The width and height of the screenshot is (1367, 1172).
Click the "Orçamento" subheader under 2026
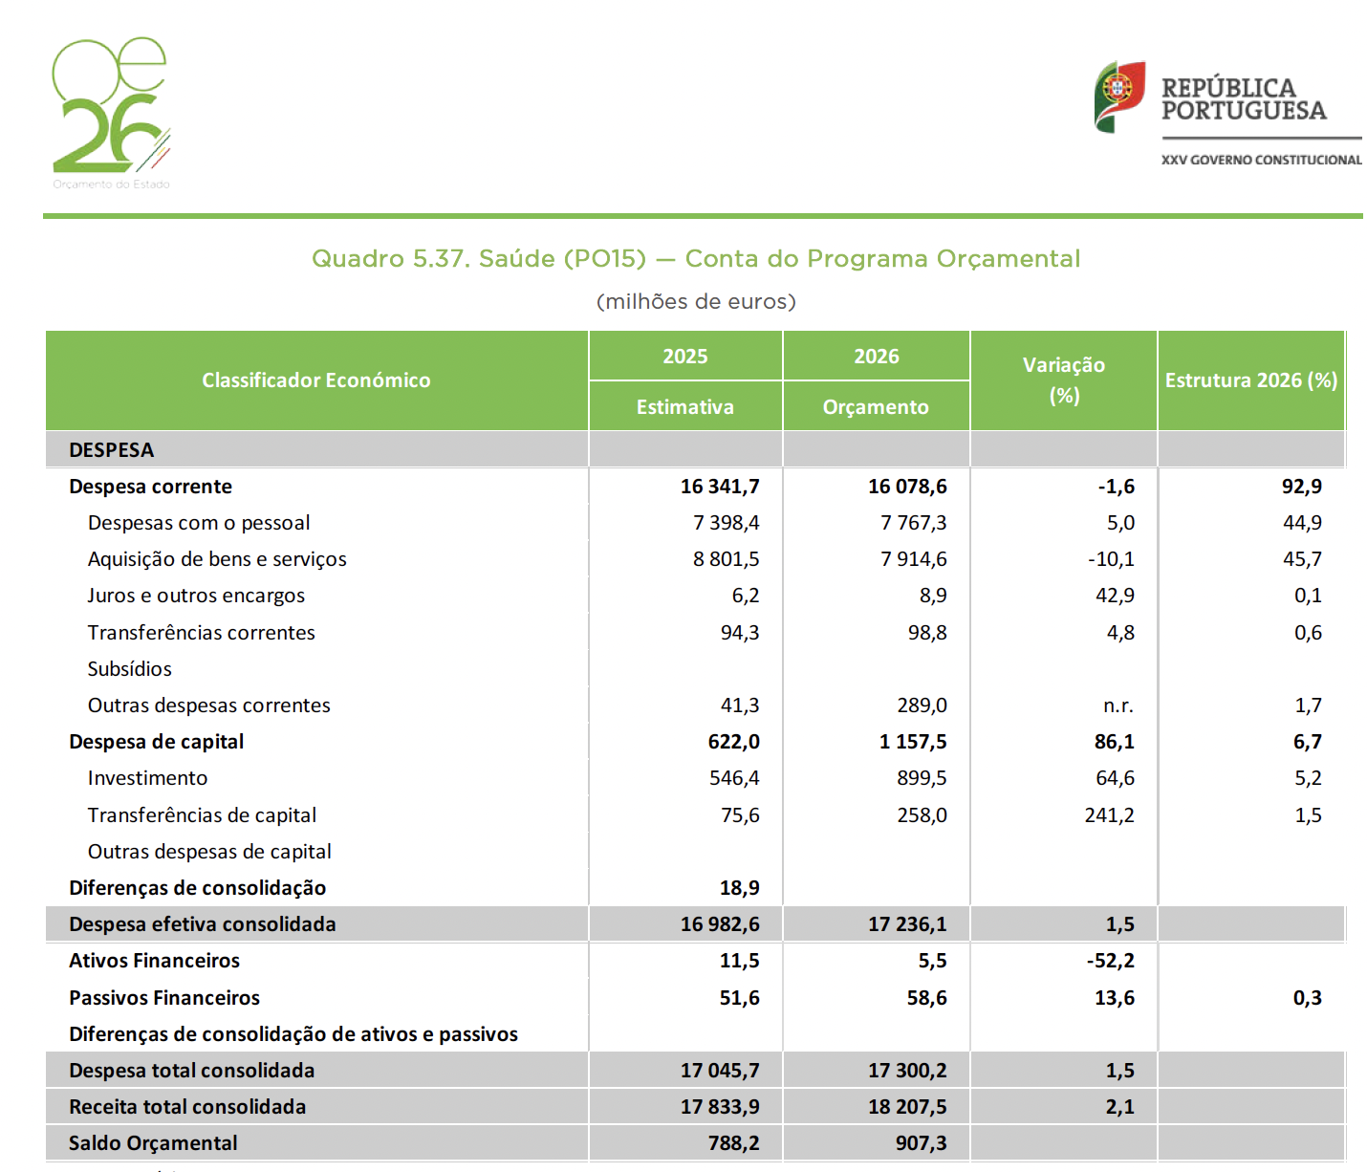875,407
